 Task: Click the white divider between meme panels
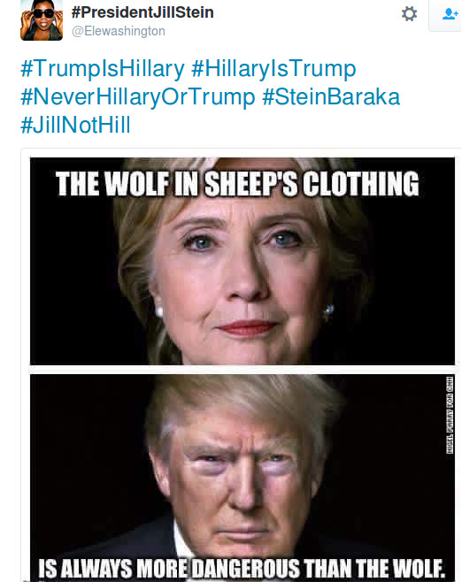click(243, 370)
